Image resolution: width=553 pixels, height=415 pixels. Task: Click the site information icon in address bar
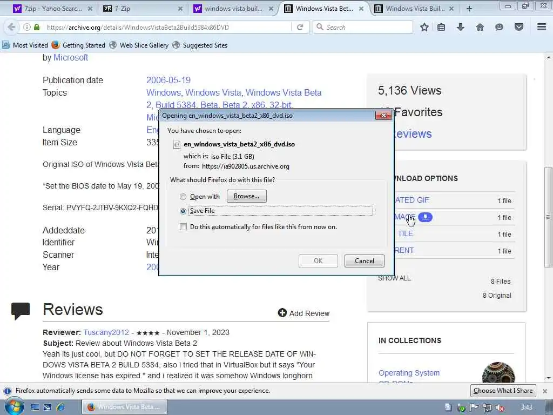(27, 27)
